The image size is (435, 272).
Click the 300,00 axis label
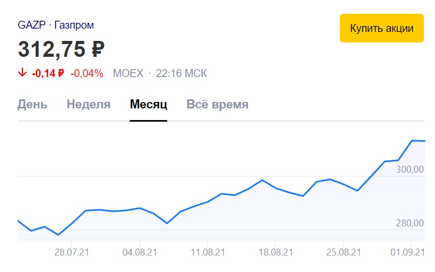pos(410,169)
